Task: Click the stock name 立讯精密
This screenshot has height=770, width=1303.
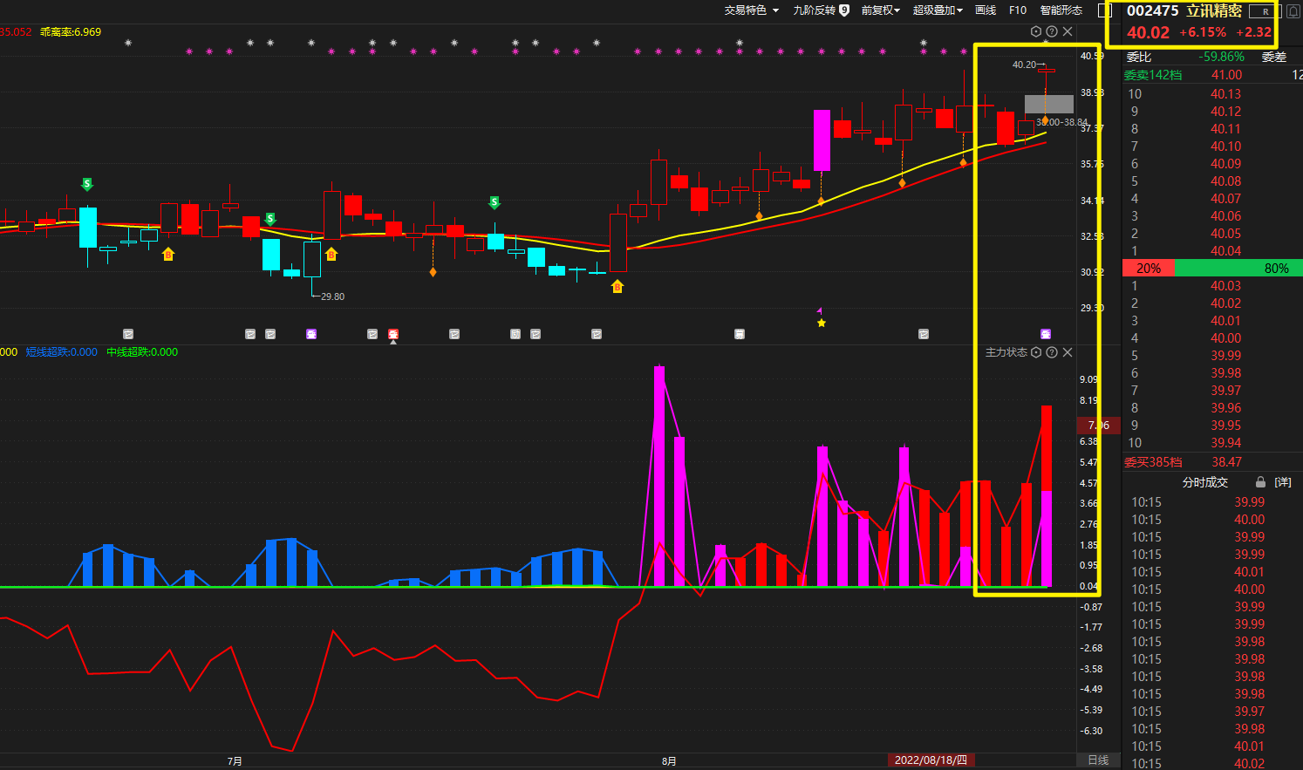Action: pos(1214,11)
